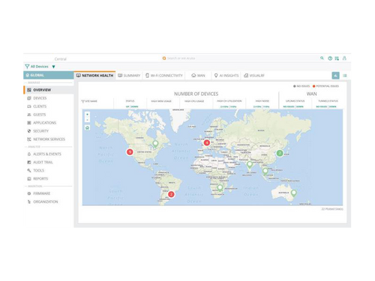
Task: Click the Status column header
Action: click(x=130, y=101)
